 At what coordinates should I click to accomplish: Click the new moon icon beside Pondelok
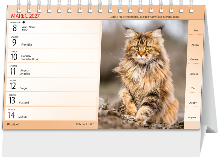pyautogui.click(x=24, y=22)
